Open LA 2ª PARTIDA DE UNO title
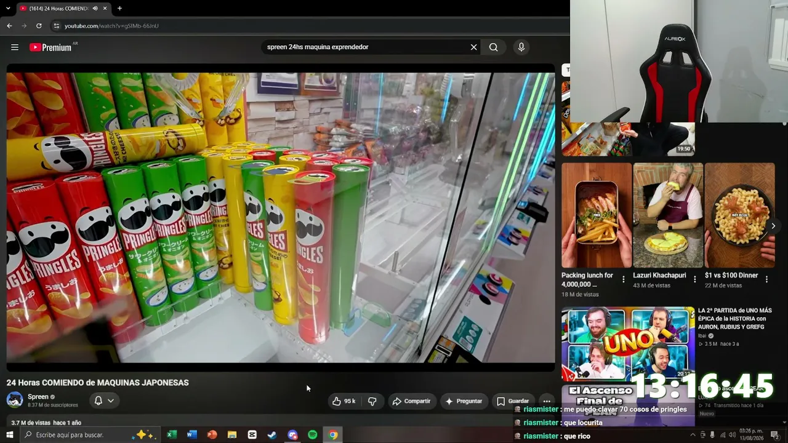This screenshot has height=443, width=788. point(735,319)
